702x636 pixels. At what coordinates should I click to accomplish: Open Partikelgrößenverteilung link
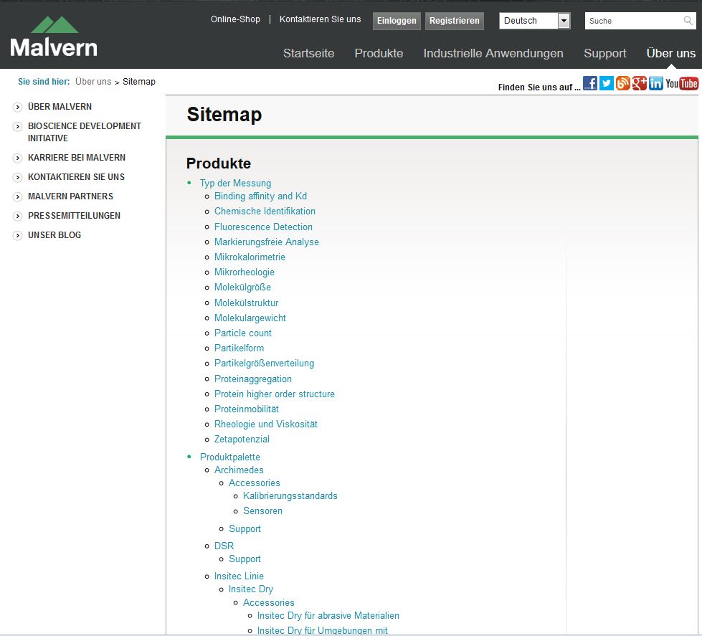[264, 364]
